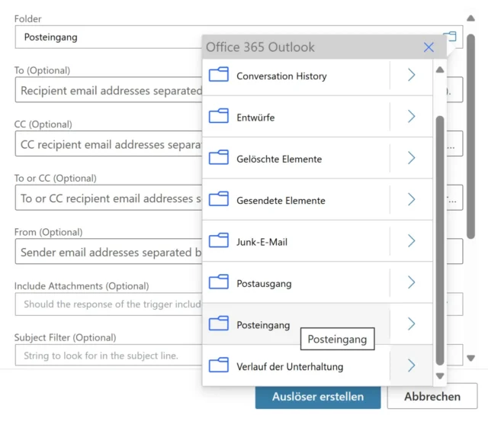Click the Gesendete Elemente folder icon
Viewport: 488px width, 422px height.
pyautogui.click(x=219, y=200)
